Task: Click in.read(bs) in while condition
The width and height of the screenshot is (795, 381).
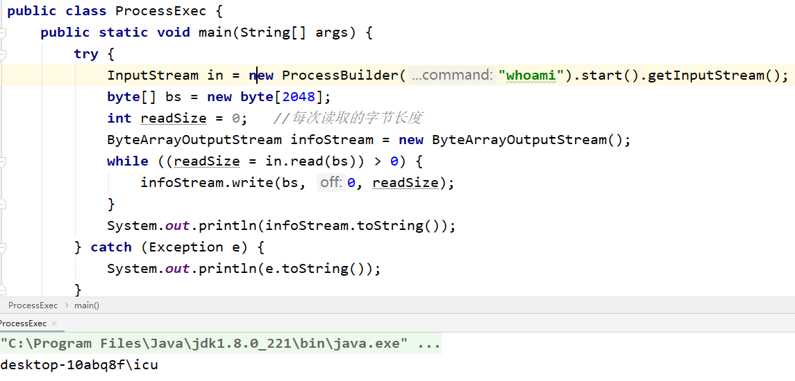Action: coord(311,161)
